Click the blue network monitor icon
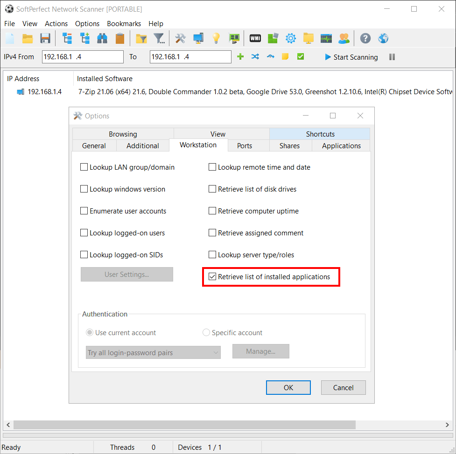The width and height of the screenshot is (456, 454). pyautogui.click(x=198, y=38)
